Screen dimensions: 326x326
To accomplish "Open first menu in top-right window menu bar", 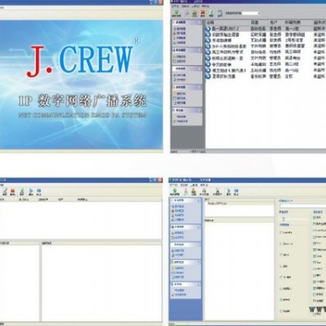I will pyautogui.click(x=176, y=6).
